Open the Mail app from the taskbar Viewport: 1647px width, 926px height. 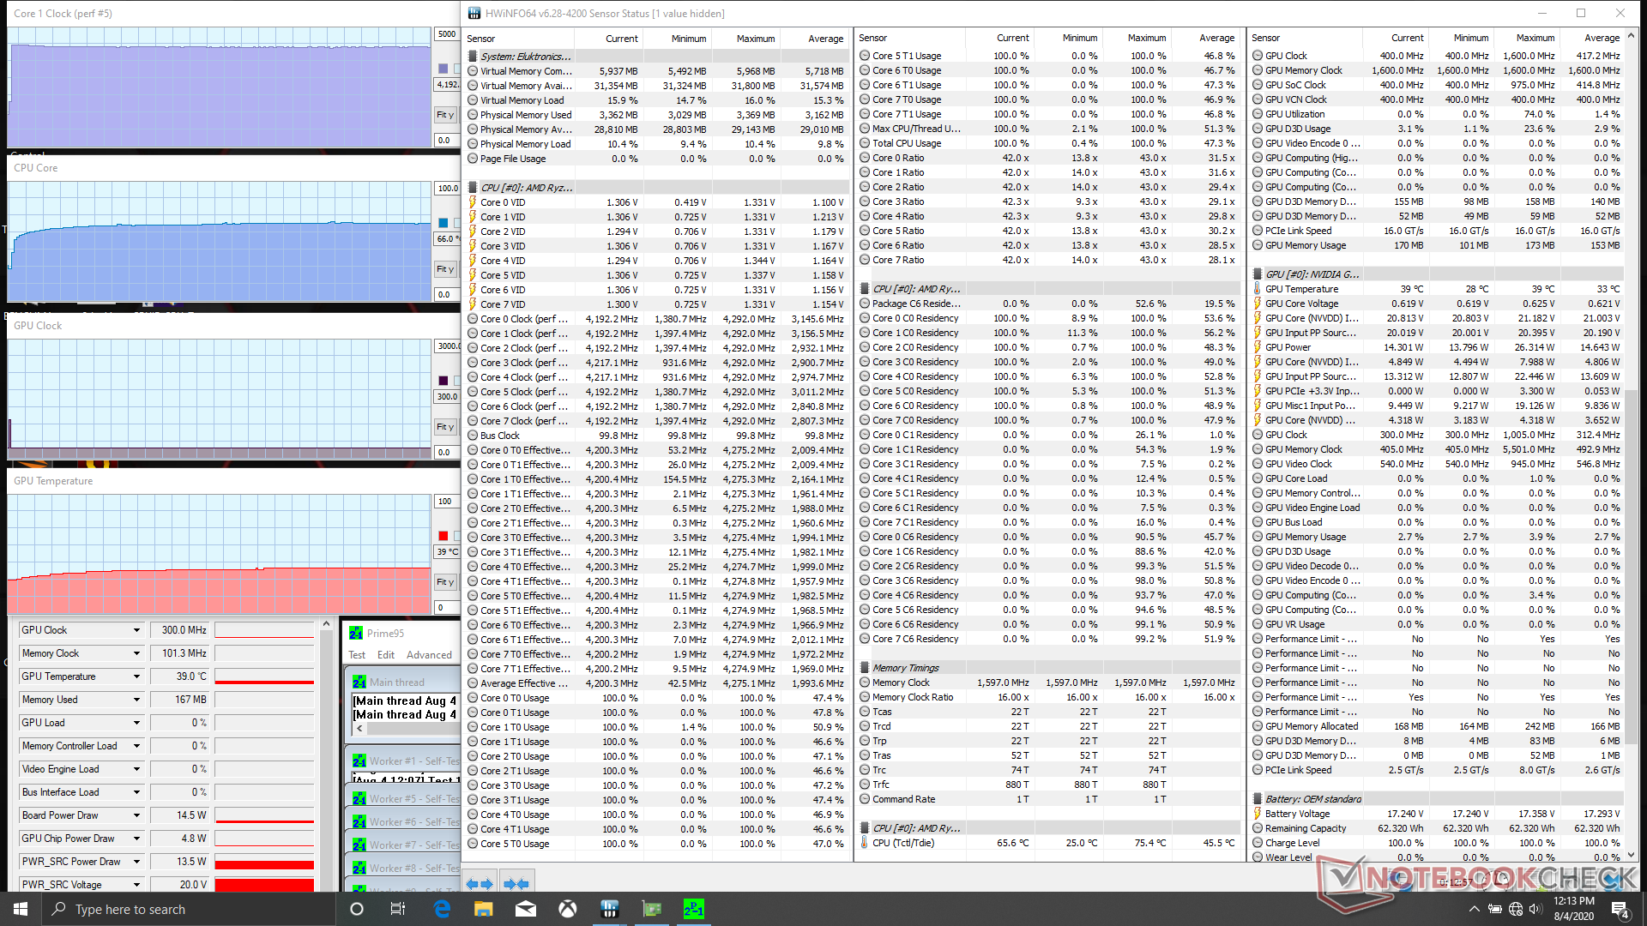click(x=526, y=909)
